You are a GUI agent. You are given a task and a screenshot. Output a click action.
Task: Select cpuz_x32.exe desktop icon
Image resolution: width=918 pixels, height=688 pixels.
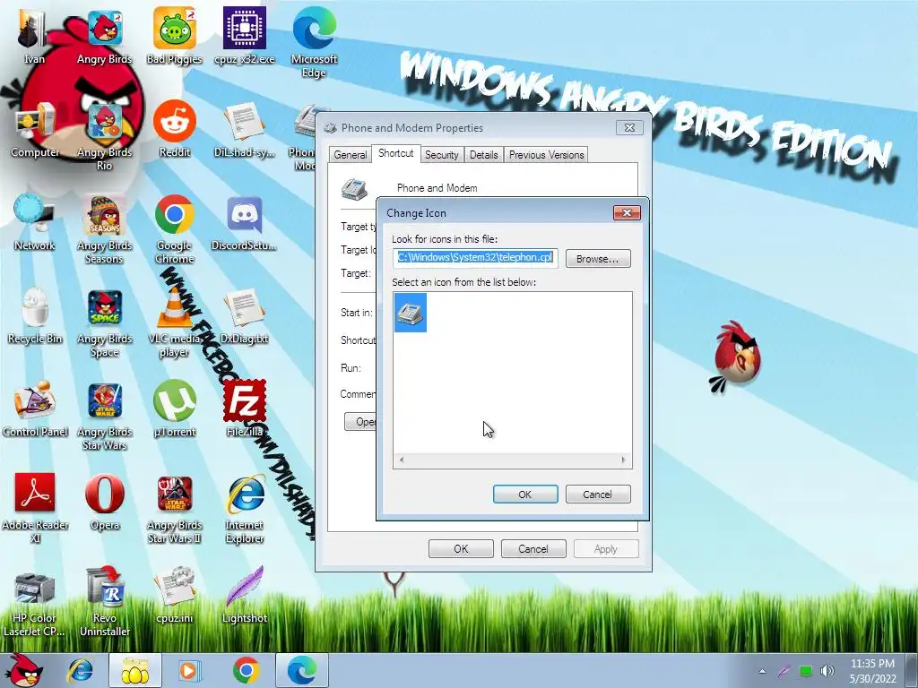244,36
